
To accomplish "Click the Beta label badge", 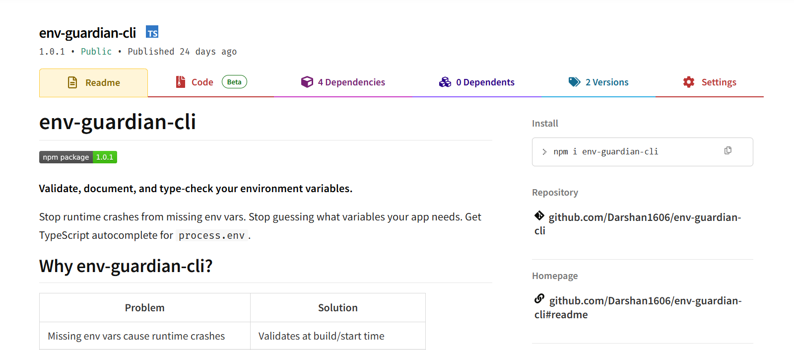I will click(x=234, y=82).
